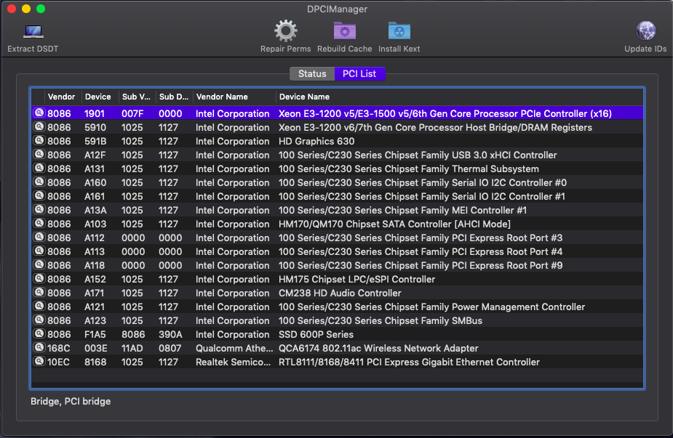Screen dimensions: 673x438
Task: Click lookup icon for QCA6174 Wireless row
Action: [39, 348]
